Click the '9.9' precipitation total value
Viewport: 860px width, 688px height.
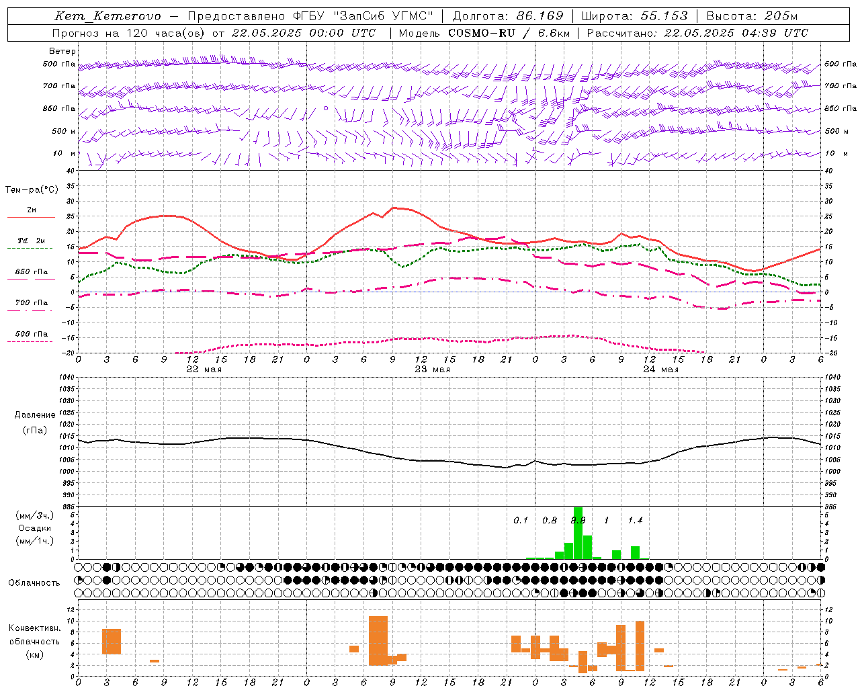coord(578,520)
